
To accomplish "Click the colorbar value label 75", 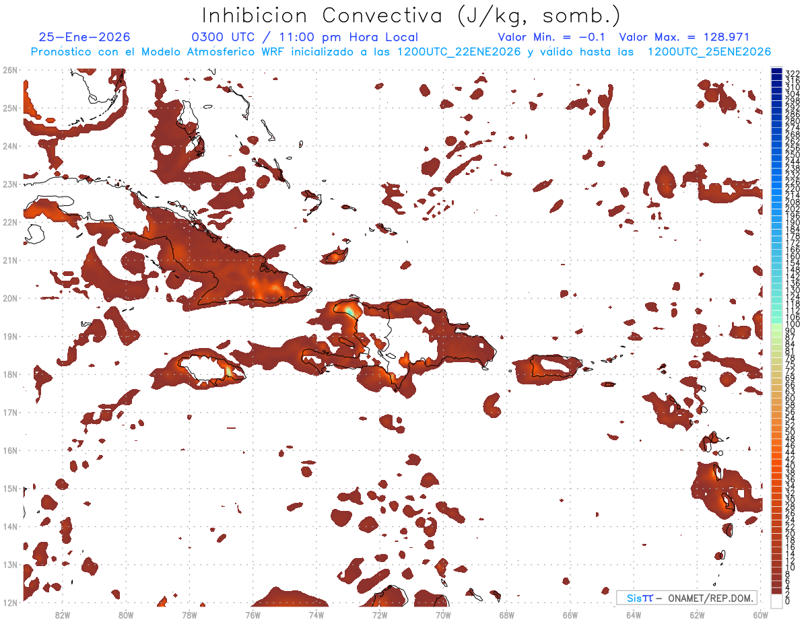I will point(790,364).
